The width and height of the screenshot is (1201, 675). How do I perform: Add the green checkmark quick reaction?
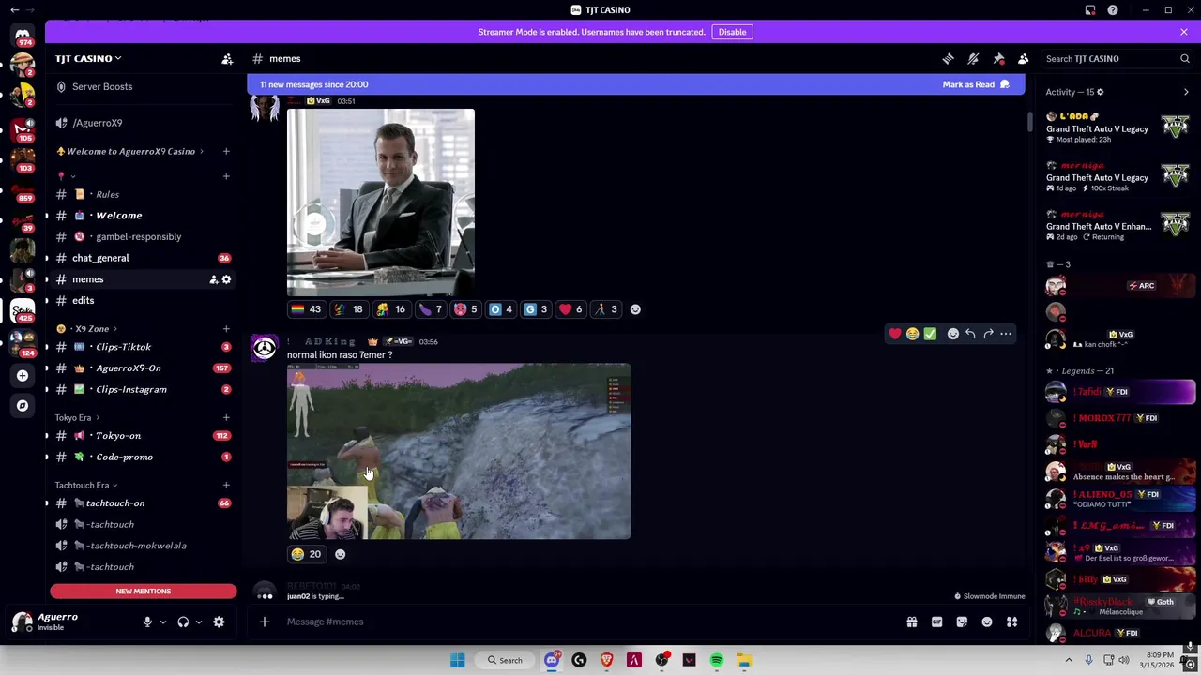click(930, 334)
